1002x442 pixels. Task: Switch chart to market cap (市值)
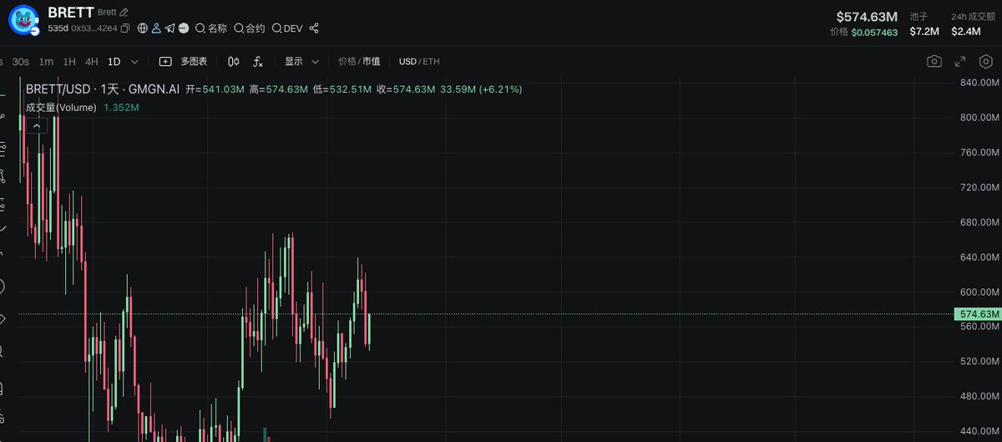[x=371, y=62]
